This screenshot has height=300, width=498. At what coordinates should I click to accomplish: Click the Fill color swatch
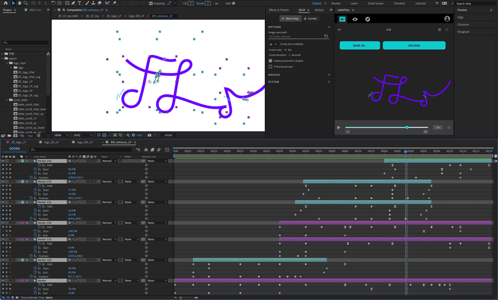pos(190,3)
